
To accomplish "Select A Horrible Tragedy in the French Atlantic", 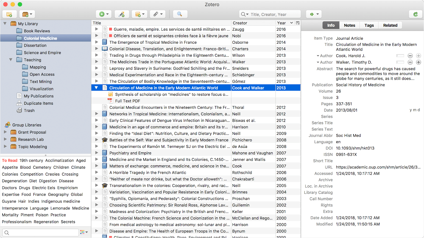I will pyautogui.click(x=148, y=173).
